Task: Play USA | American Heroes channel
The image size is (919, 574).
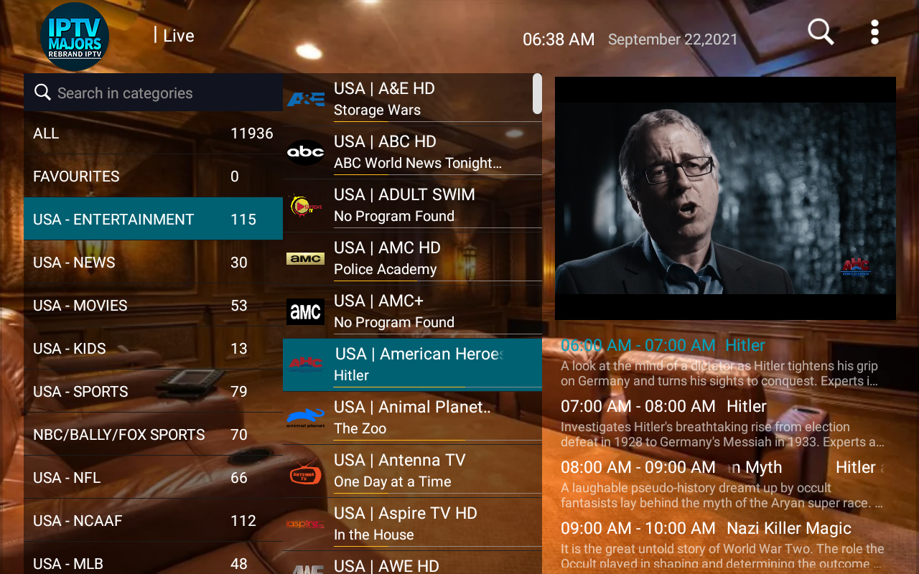Action: [x=412, y=364]
